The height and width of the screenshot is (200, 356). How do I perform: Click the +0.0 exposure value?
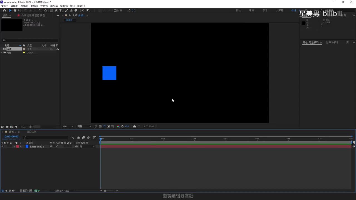tap(127, 126)
